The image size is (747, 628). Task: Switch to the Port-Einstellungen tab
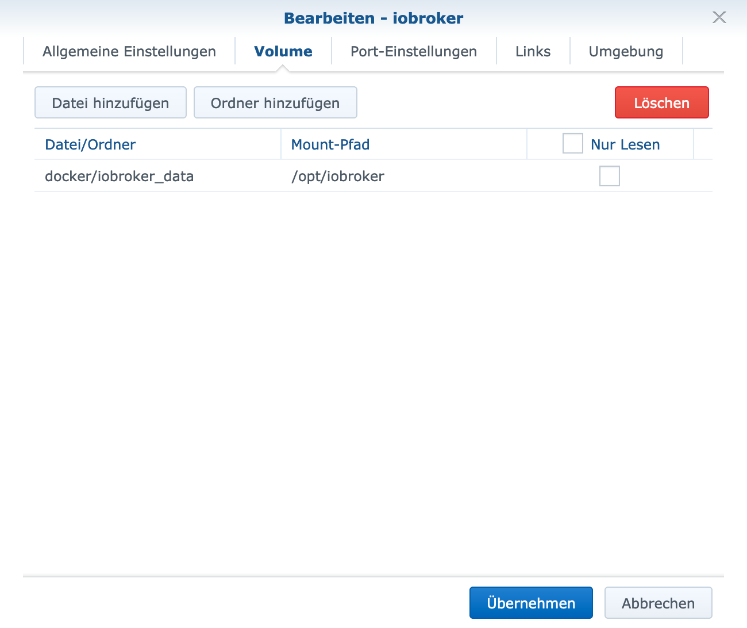[414, 51]
